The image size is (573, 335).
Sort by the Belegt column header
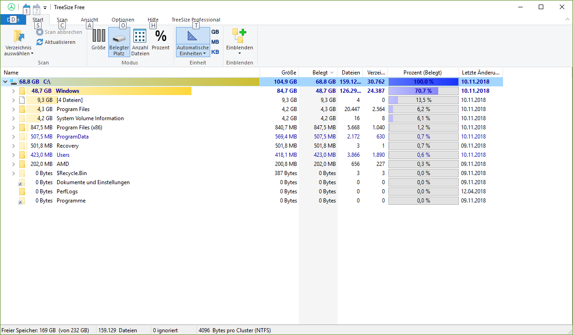click(318, 72)
